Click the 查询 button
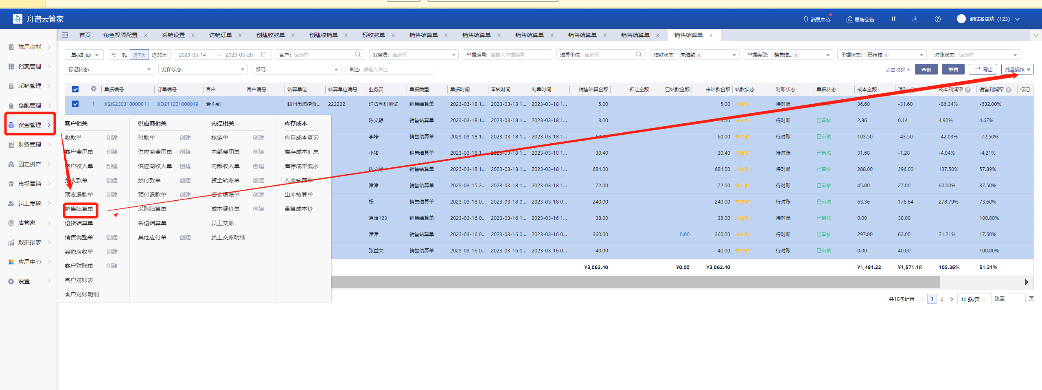The height and width of the screenshot is (390, 1042). (x=926, y=70)
